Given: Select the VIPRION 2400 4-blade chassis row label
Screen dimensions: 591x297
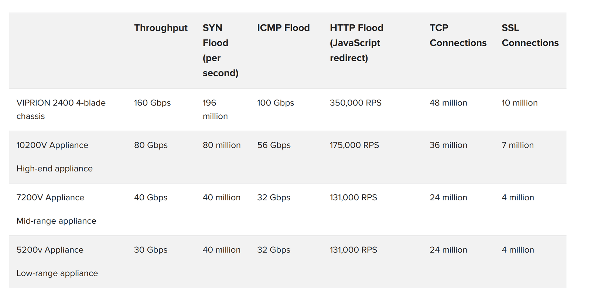Looking at the screenshot, I should (x=61, y=109).
